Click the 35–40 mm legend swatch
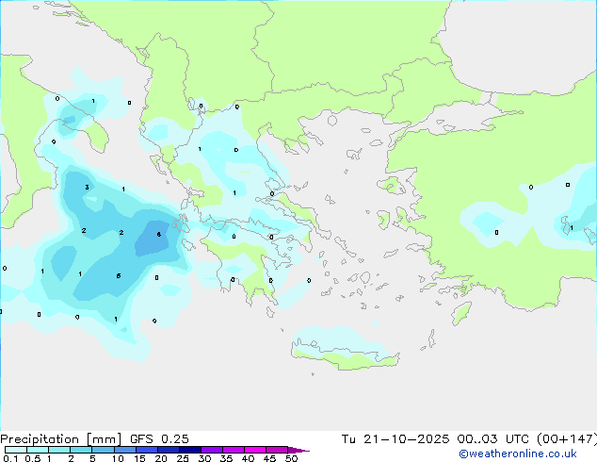The height and width of the screenshot is (462, 597). pyautogui.click(x=233, y=450)
